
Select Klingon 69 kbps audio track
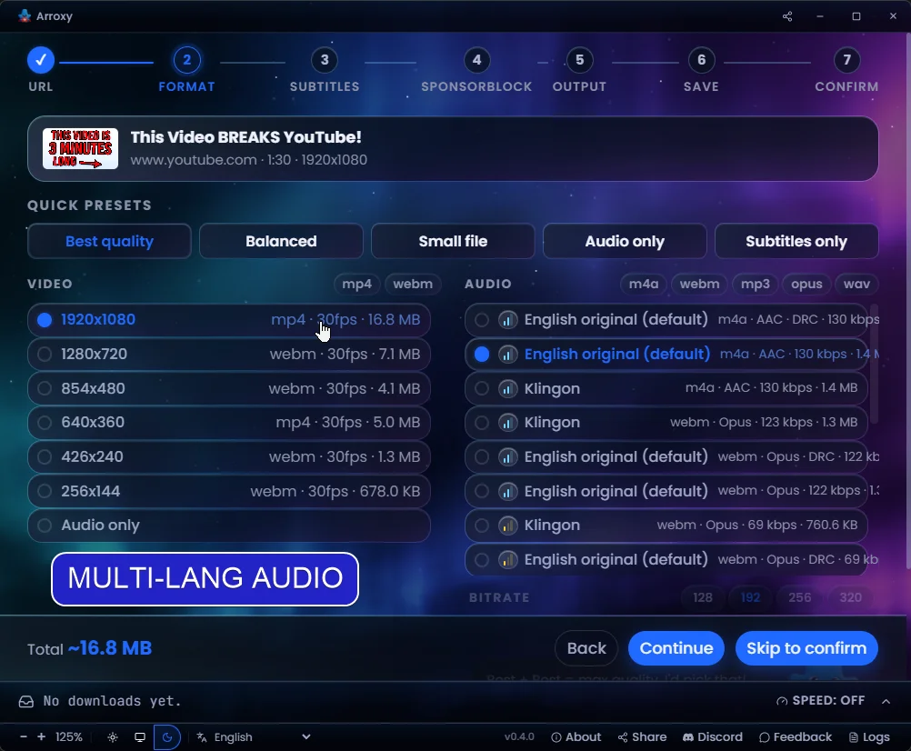pos(666,525)
